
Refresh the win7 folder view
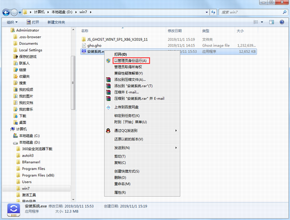214,12
